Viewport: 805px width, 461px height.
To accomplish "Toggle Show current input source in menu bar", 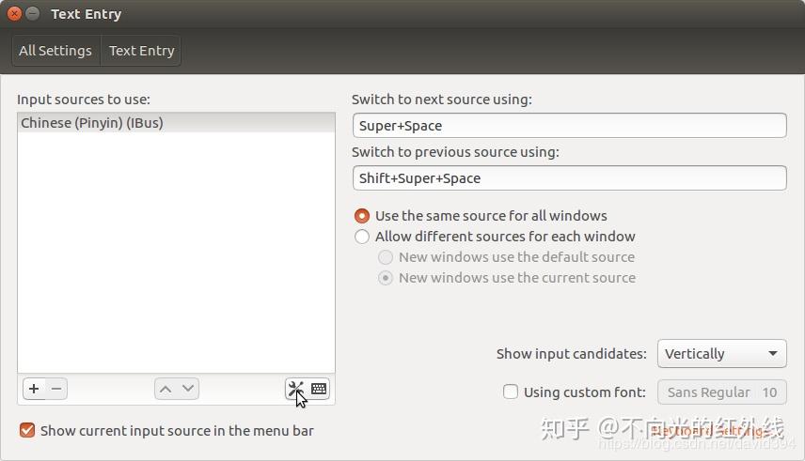I will tap(27, 431).
